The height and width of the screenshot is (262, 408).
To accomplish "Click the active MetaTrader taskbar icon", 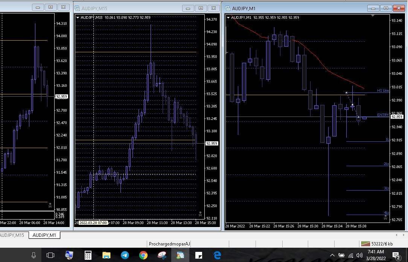I will click(x=180, y=255).
